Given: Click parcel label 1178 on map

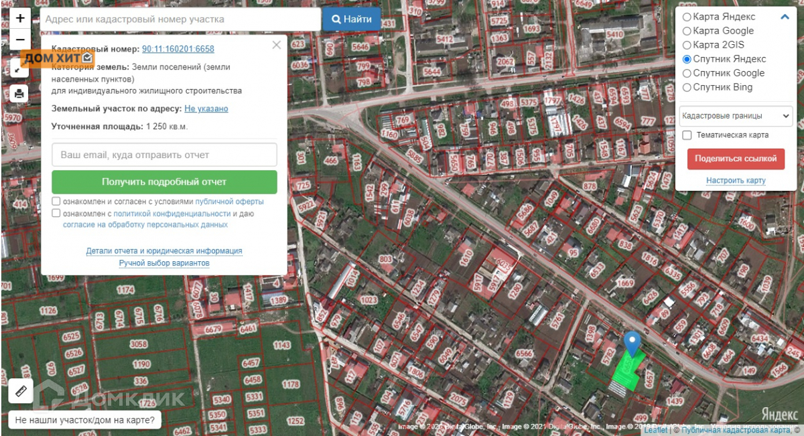Looking at the screenshot, I should click(x=290, y=384).
